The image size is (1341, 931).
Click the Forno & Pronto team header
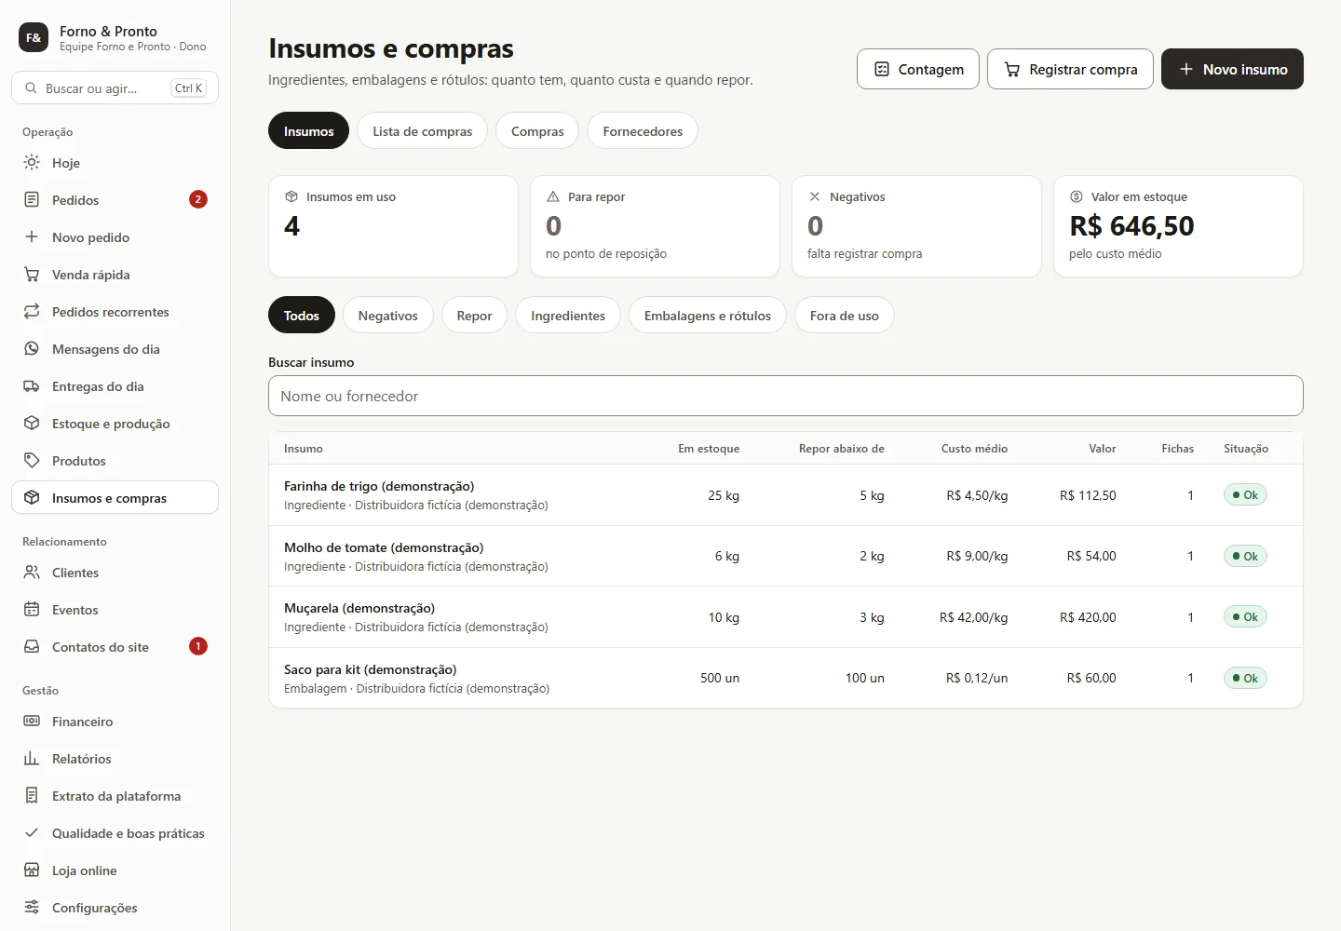(115, 37)
